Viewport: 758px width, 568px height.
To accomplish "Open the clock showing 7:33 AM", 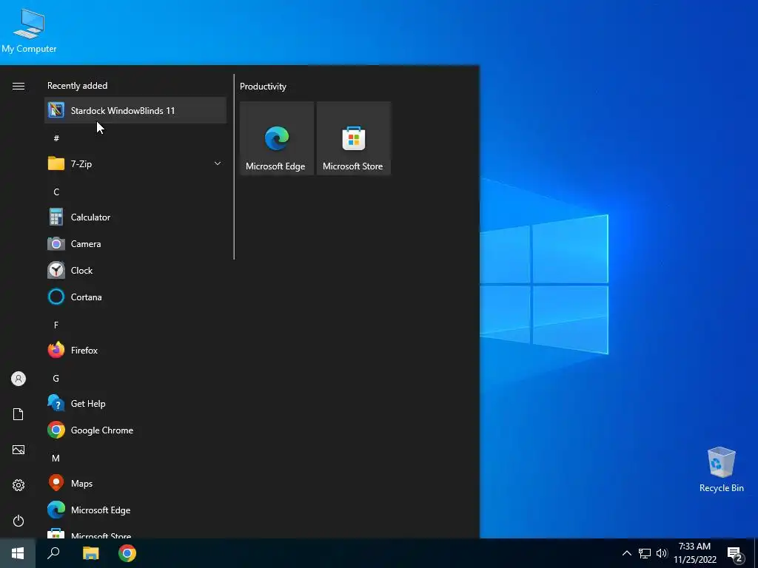I will (x=694, y=553).
